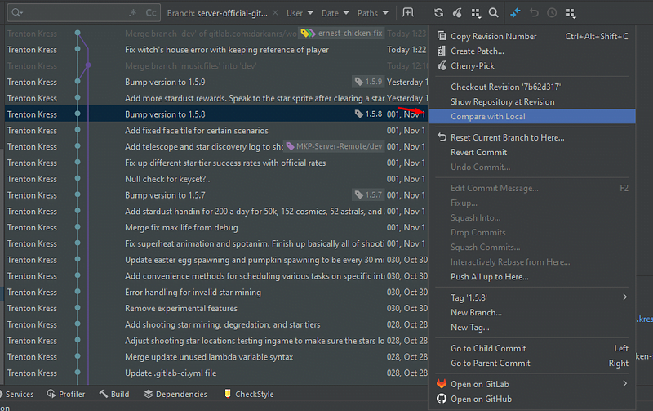The width and height of the screenshot is (653, 411).
Task: Click the Create Patch icon
Action: pos(442,51)
